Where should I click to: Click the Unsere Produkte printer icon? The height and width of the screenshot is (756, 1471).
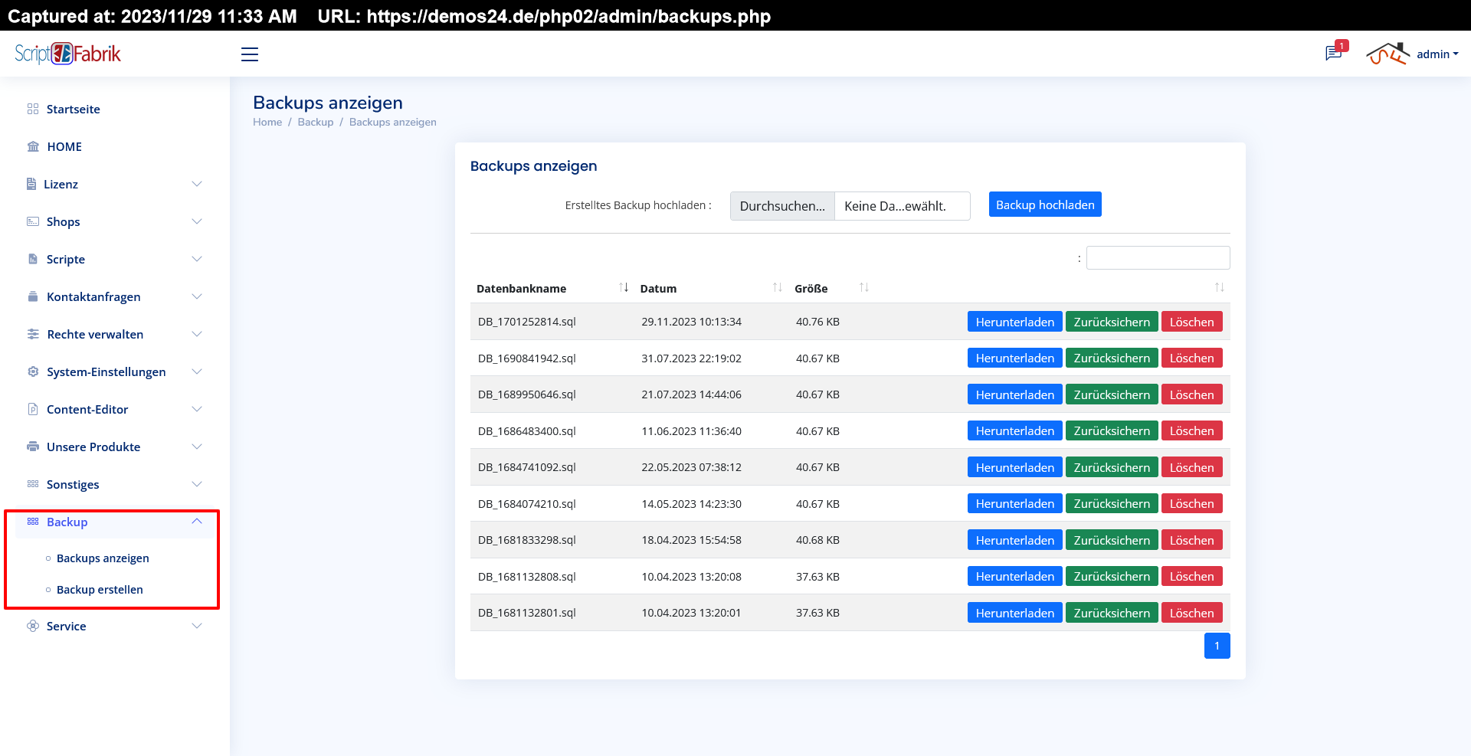tap(33, 447)
